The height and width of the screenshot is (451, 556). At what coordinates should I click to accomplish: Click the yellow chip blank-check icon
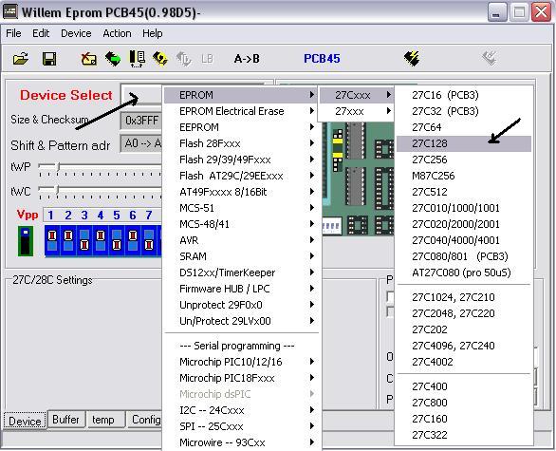tap(160, 59)
